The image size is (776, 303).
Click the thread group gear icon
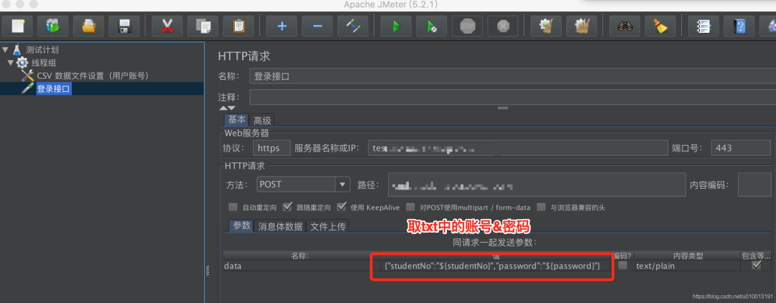click(22, 62)
